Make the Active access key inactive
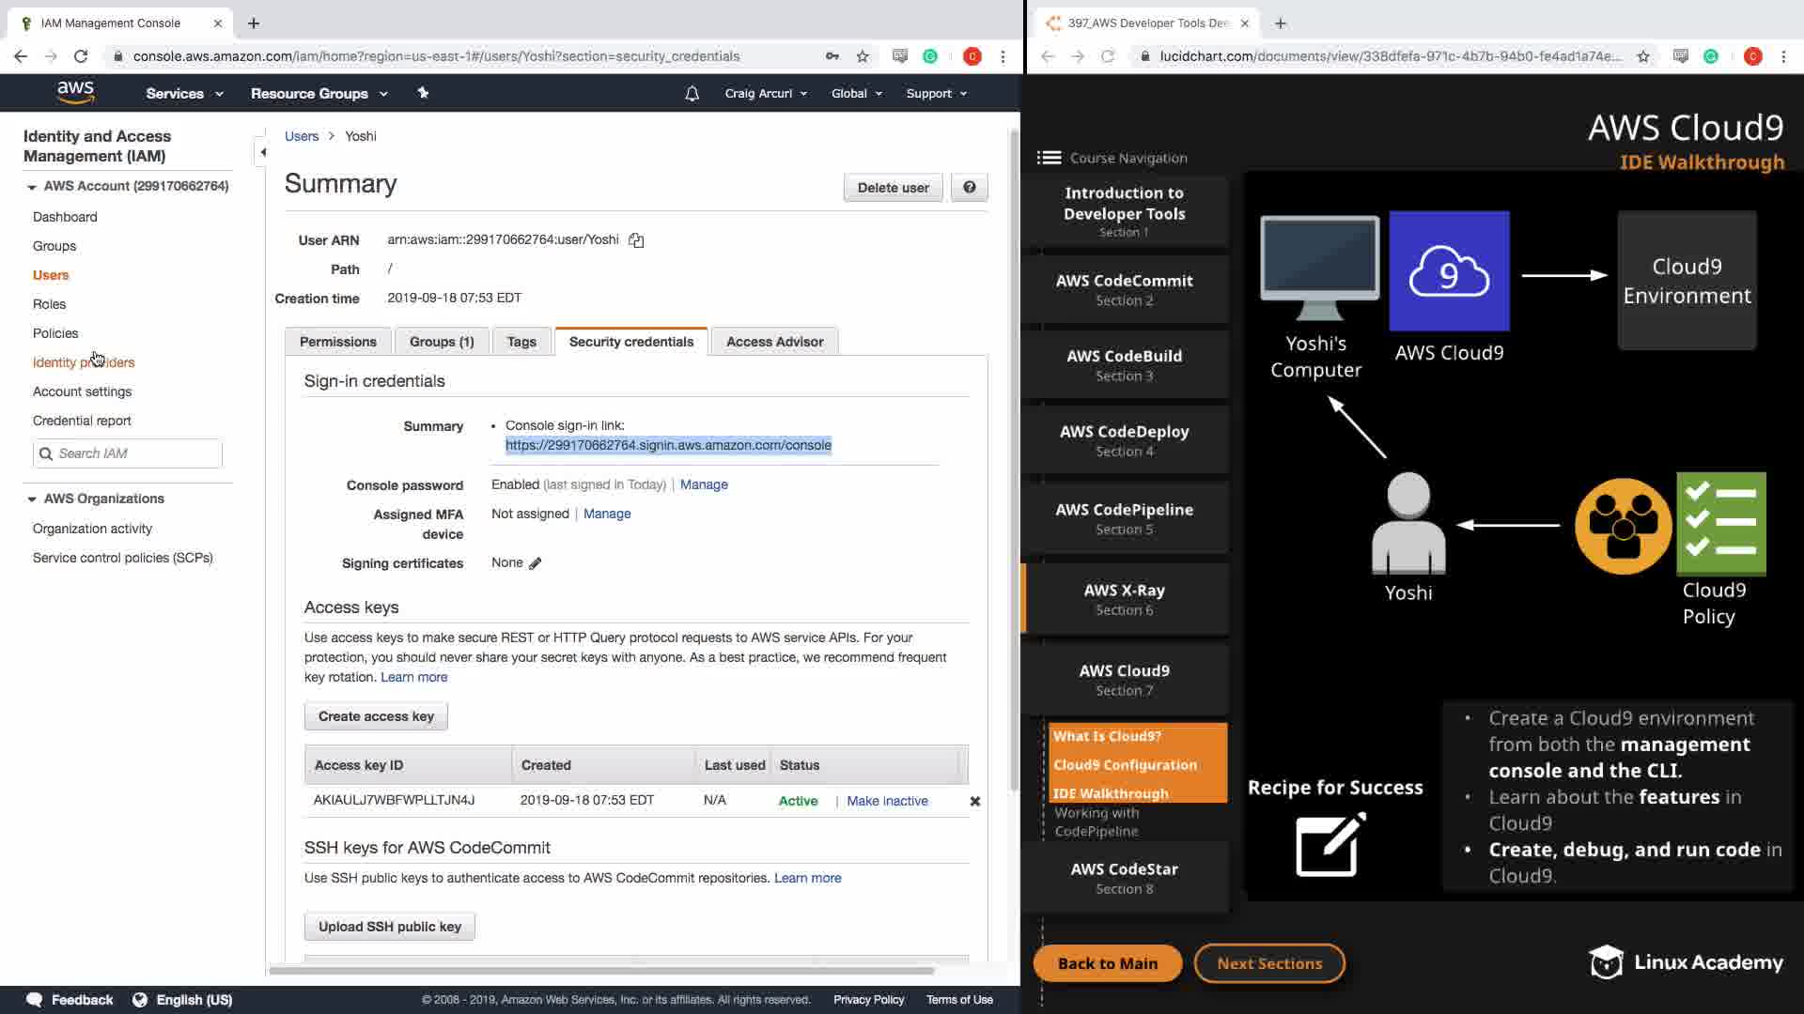Image resolution: width=1804 pixels, height=1014 pixels. click(886, 801)
